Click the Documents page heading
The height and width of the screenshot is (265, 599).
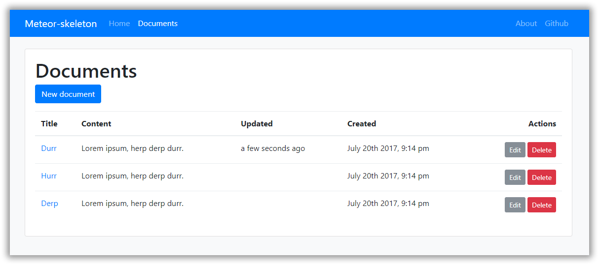click(x=86, y=71)
